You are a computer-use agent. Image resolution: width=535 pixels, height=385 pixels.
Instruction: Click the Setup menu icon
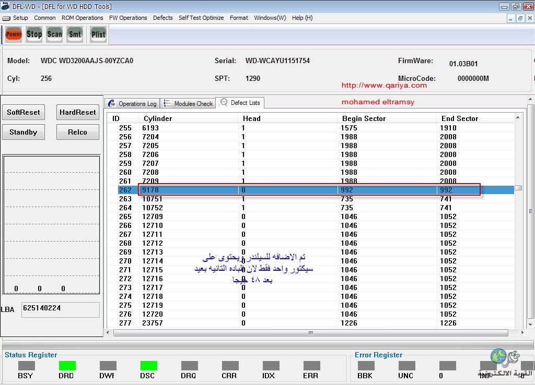tap(6, 18)
